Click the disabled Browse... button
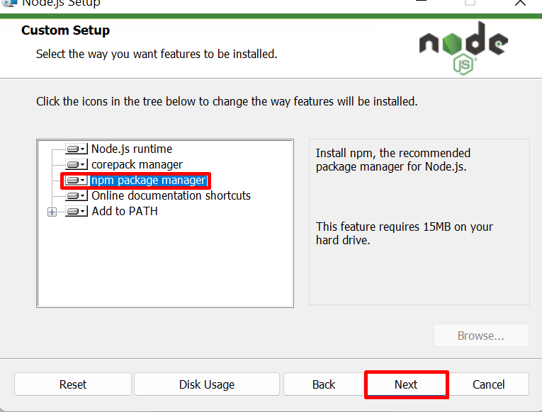This screenshot has height=412, width=542. (481, 336)
